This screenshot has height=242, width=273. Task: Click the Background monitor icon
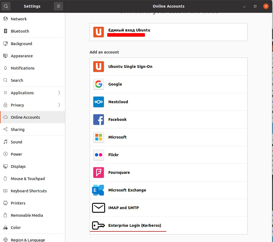point(5,43)
